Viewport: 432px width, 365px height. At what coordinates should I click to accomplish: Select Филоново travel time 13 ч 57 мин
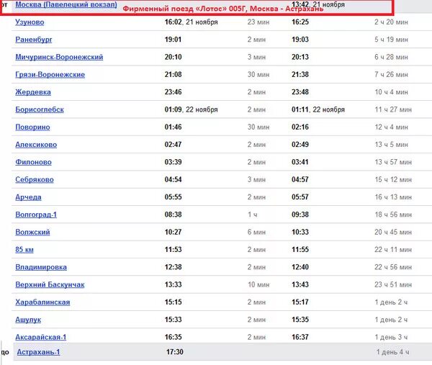(x=393, y=162)
